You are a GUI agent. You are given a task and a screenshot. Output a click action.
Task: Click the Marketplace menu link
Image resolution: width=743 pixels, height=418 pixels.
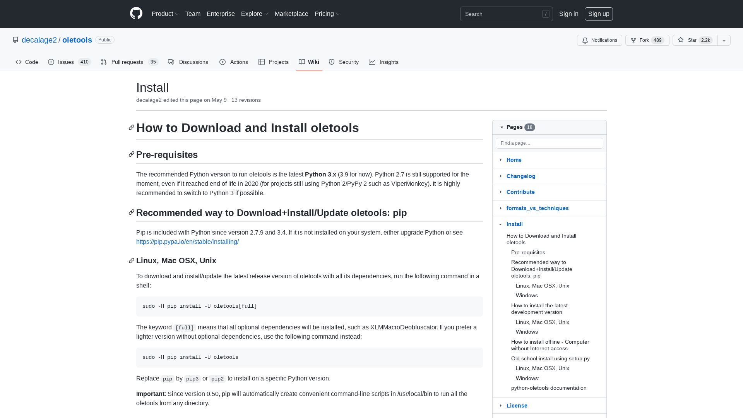[x=291, y=14]
